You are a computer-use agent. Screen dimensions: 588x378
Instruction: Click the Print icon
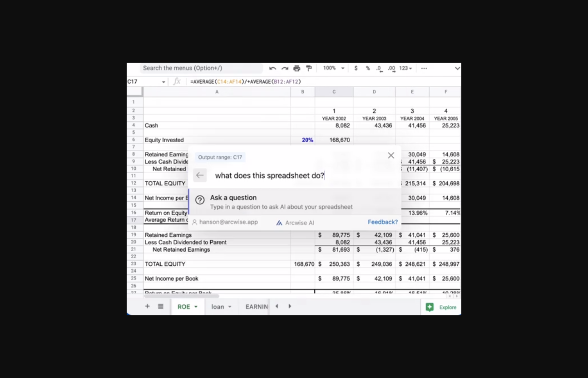[296, 69]
